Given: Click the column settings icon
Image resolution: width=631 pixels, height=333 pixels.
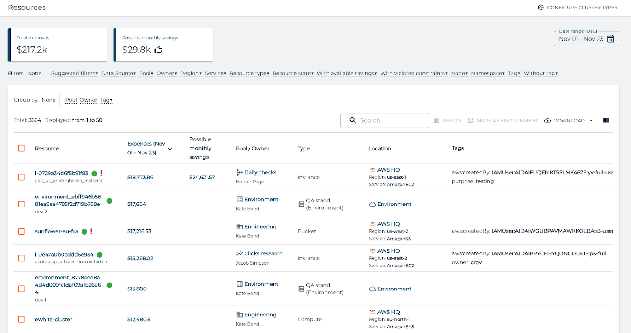Looking at the screenshot, I should point(606,120).
